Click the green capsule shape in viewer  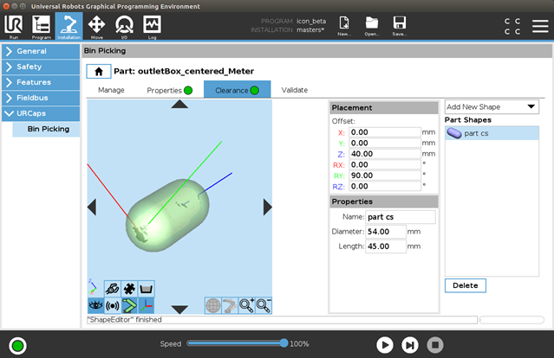point(167,215)
